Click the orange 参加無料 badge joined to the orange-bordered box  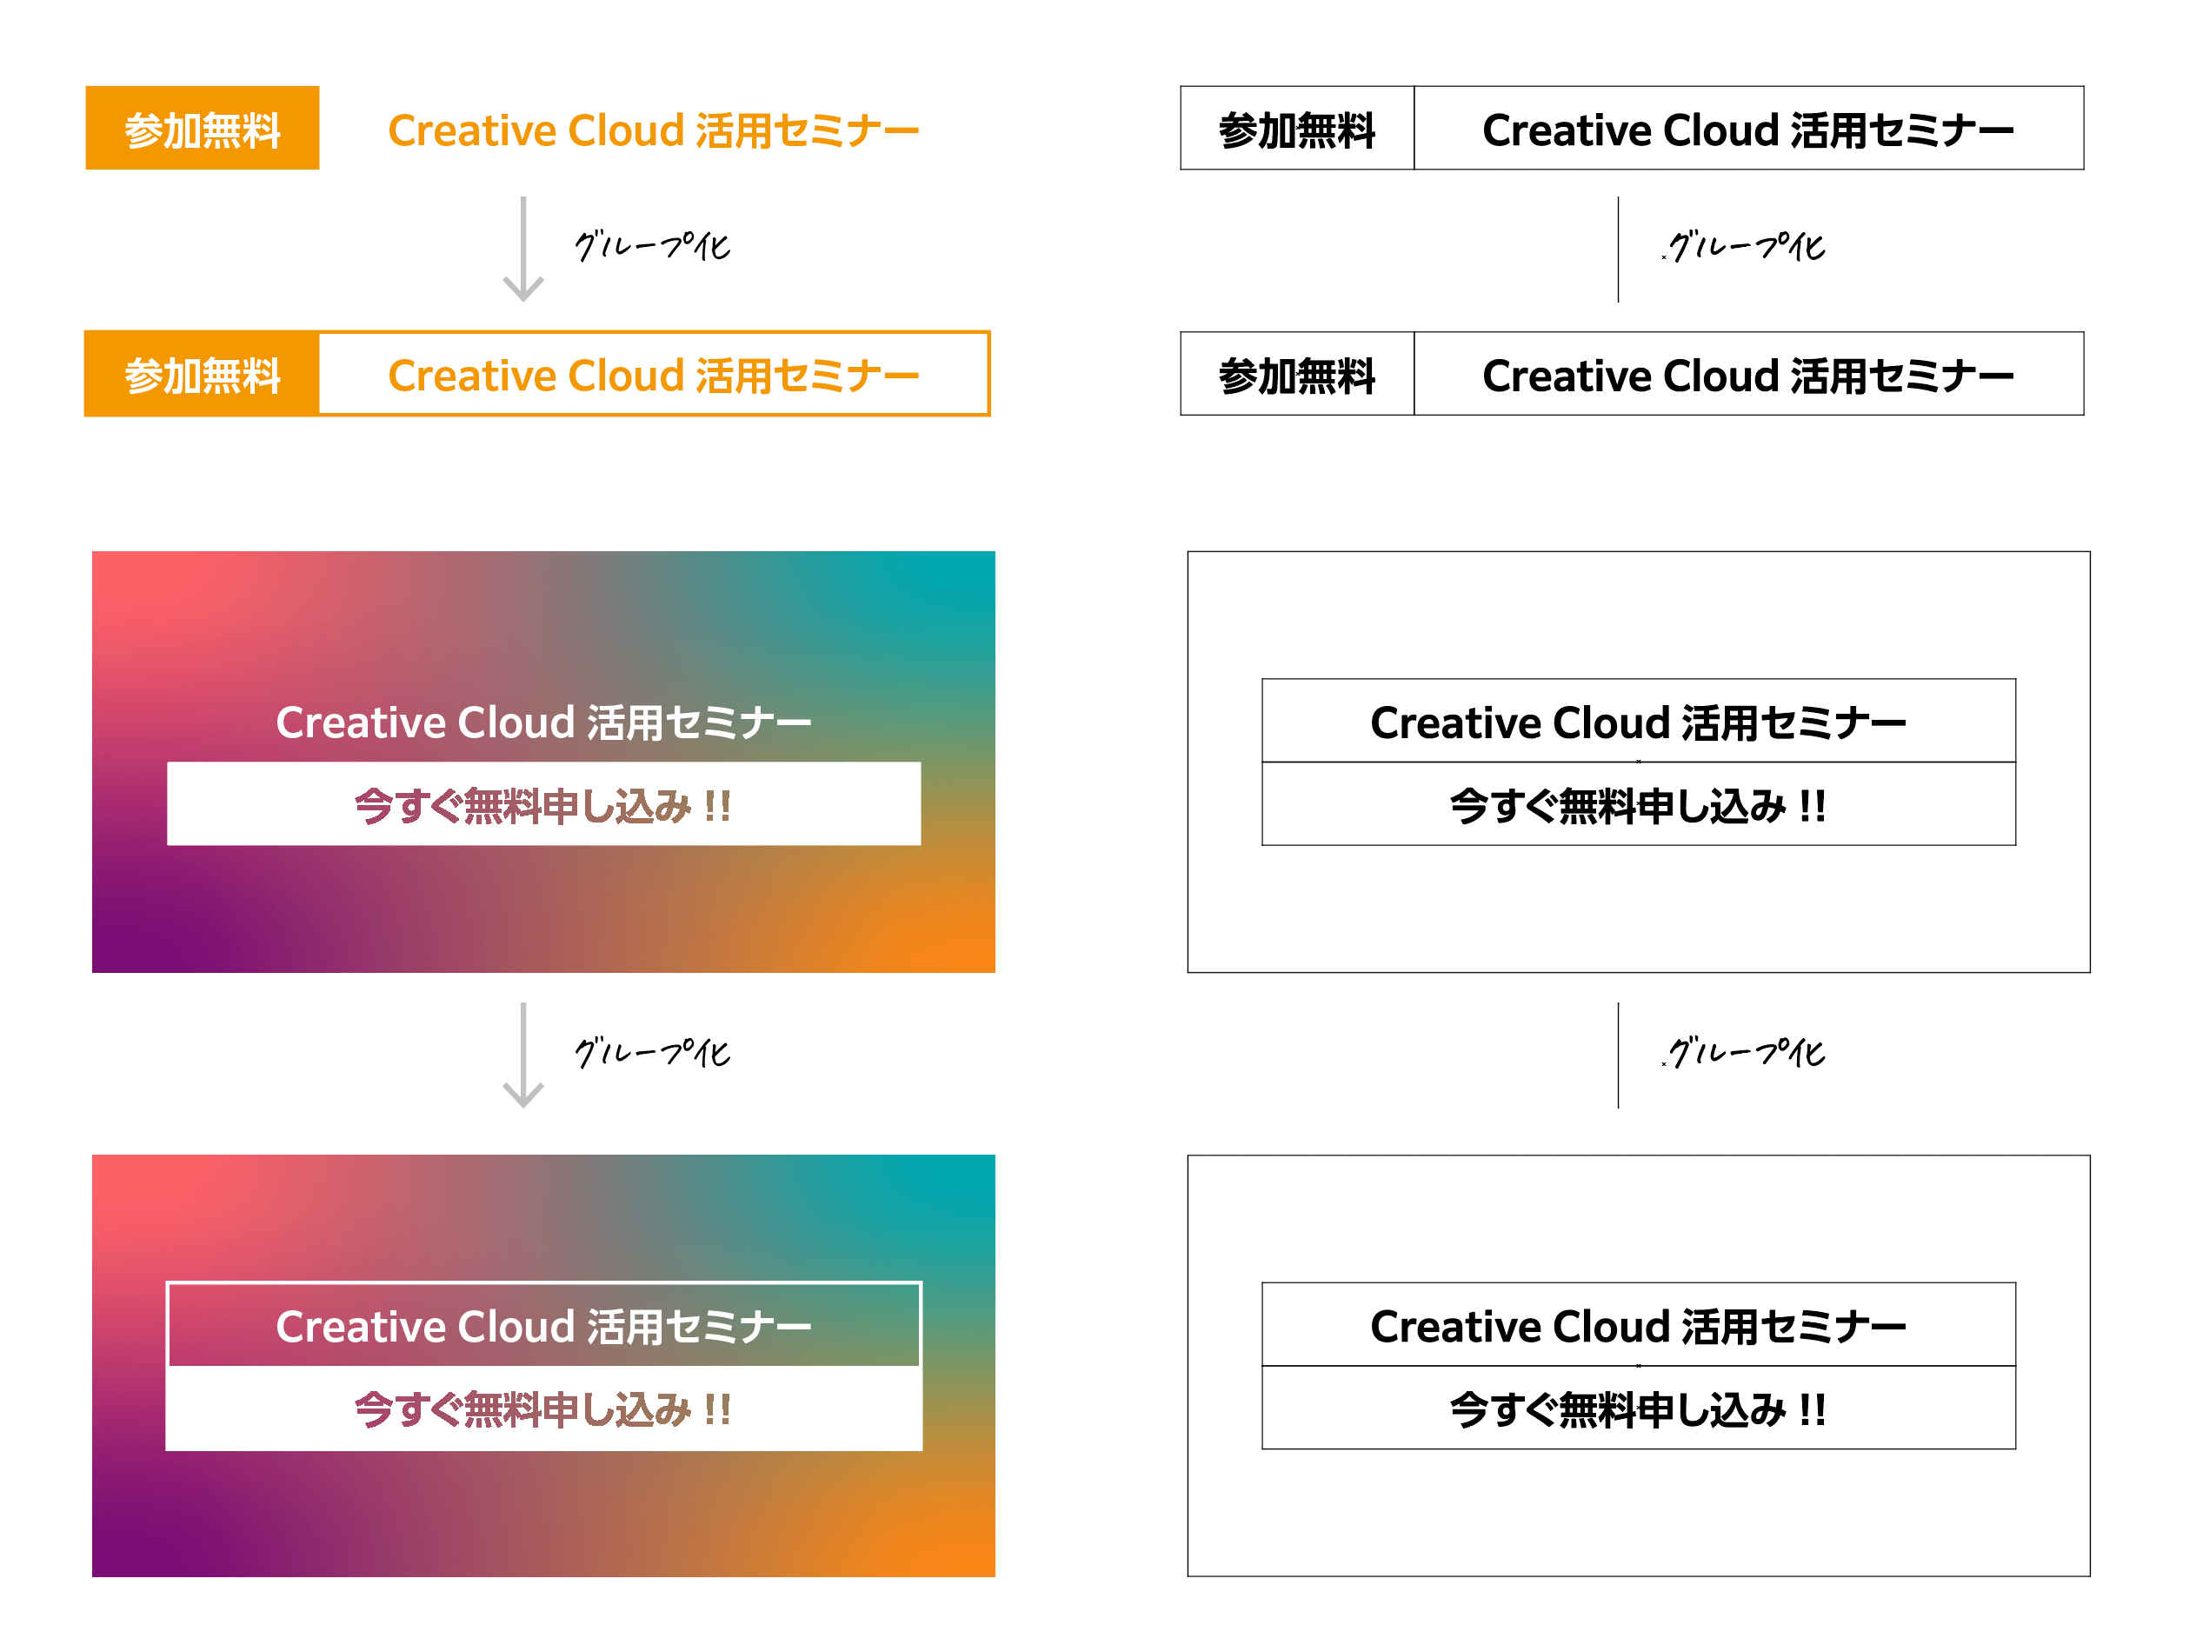tap(203, 373)
